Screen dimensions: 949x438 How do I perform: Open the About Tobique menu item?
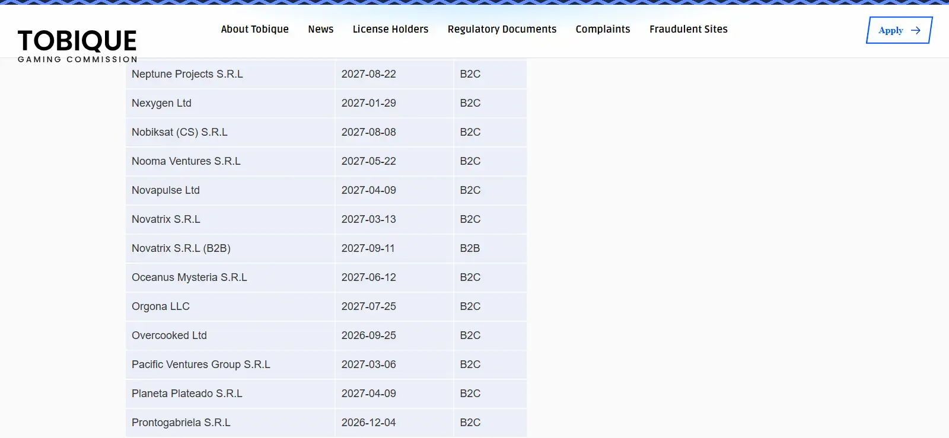point(254,29)
